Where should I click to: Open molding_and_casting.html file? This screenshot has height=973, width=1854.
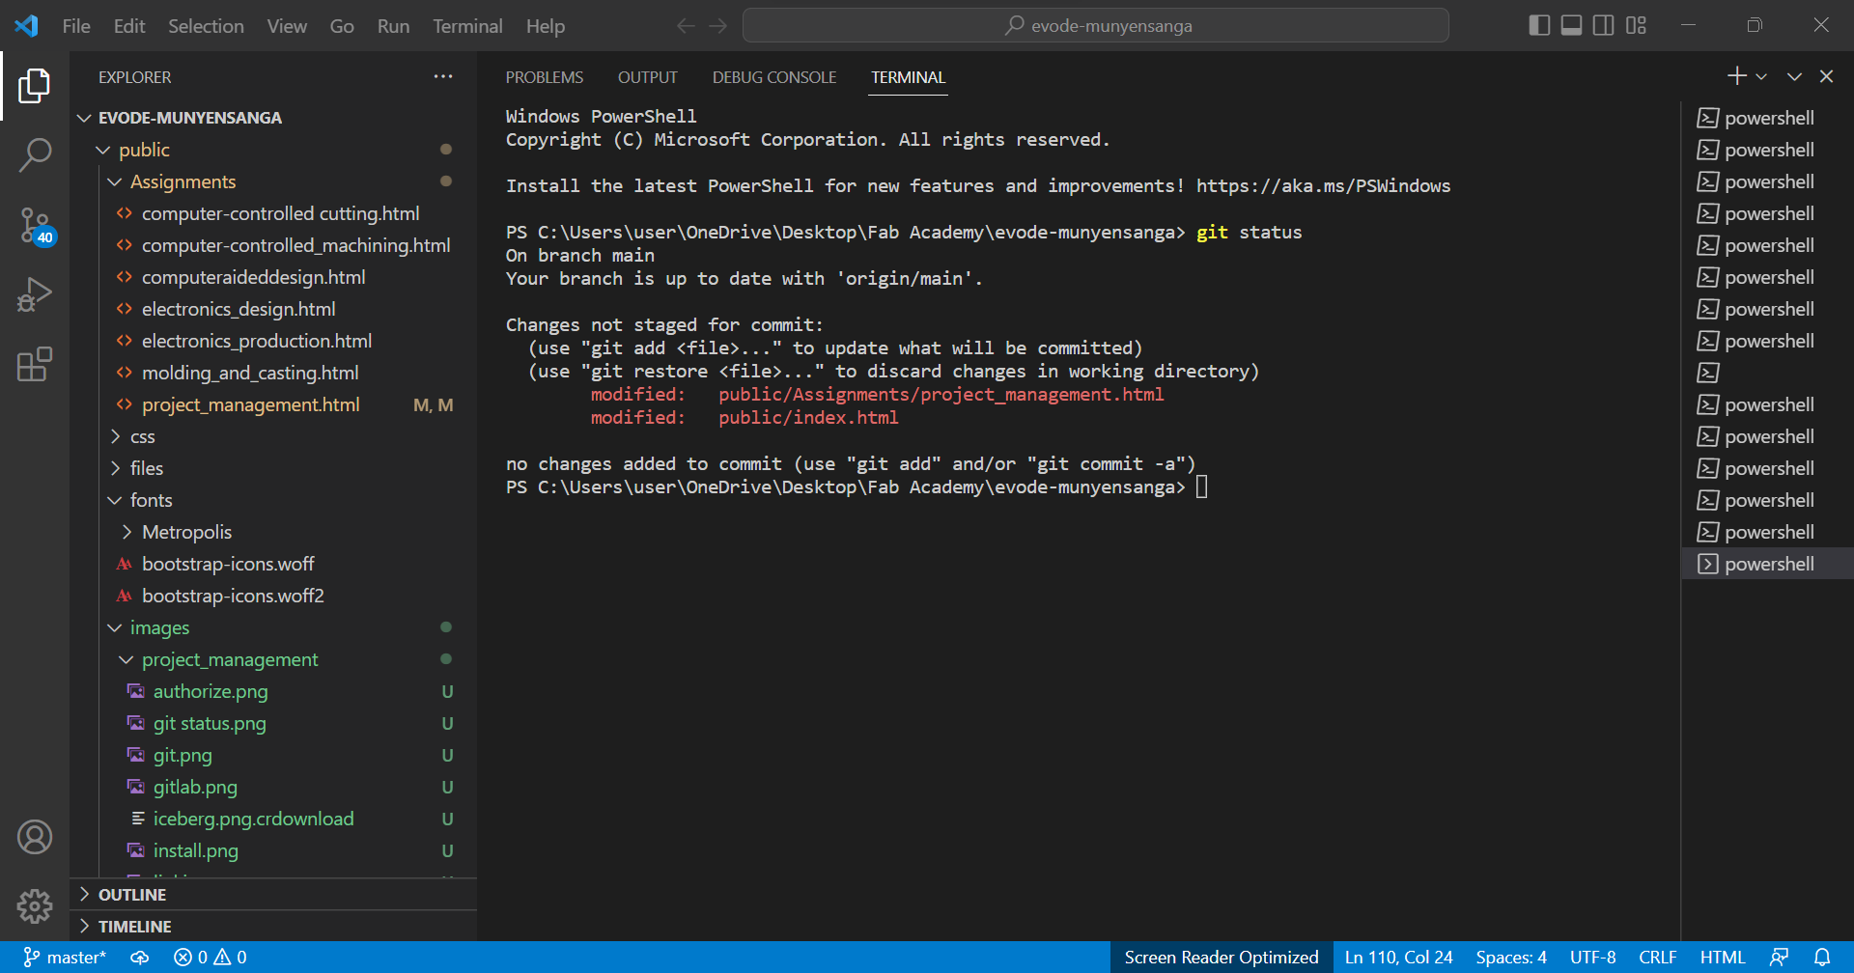[x=273, y=373]
